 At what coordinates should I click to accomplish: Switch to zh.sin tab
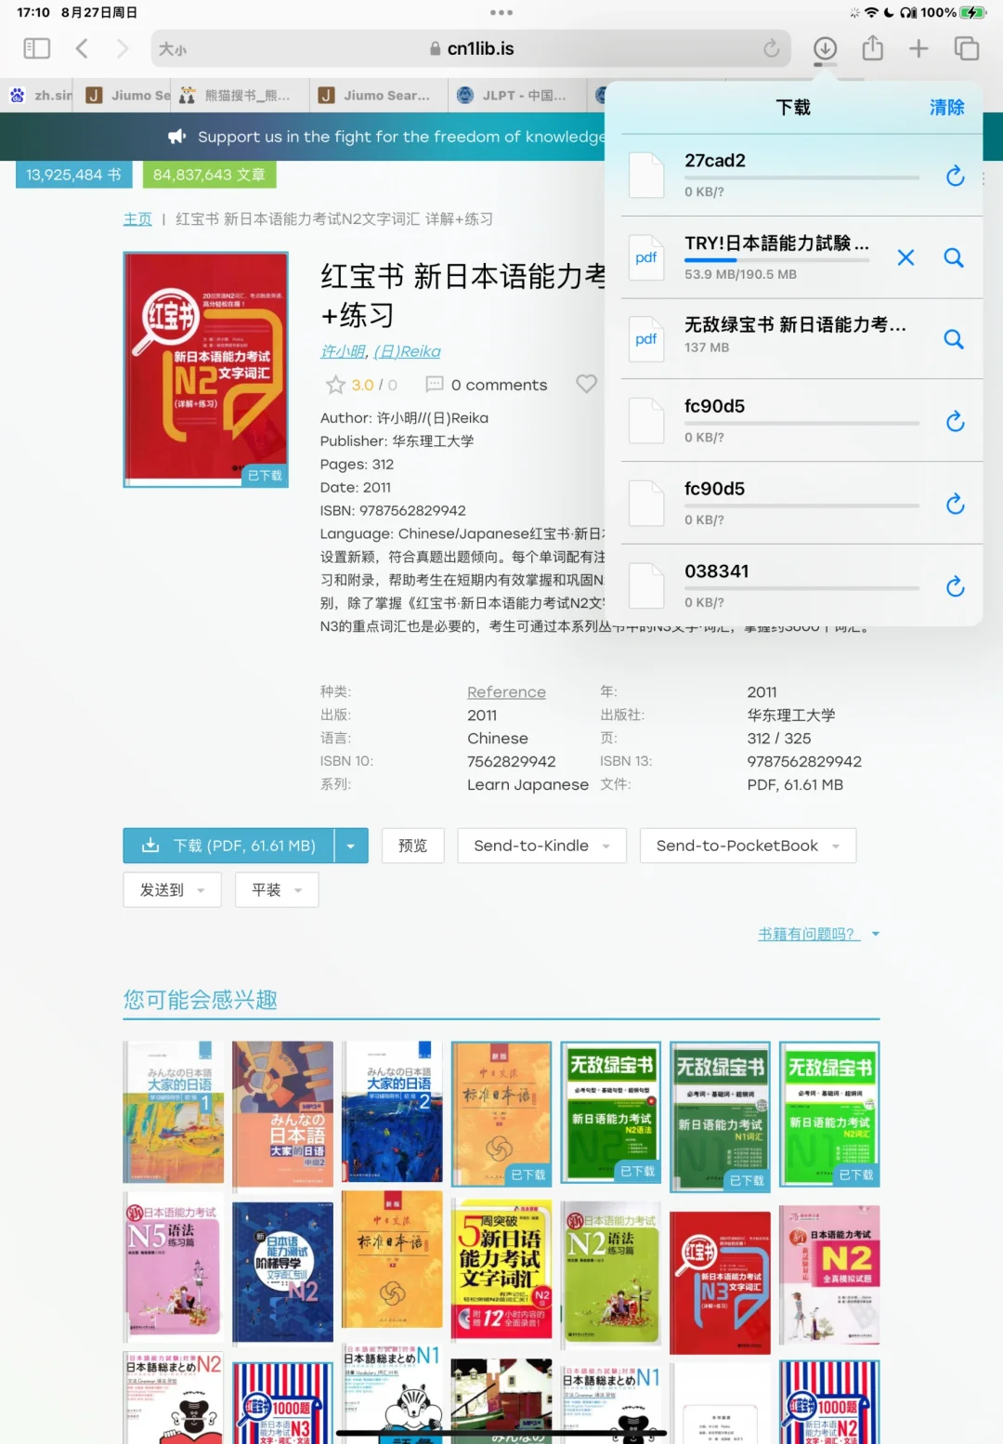coord(39,95)
